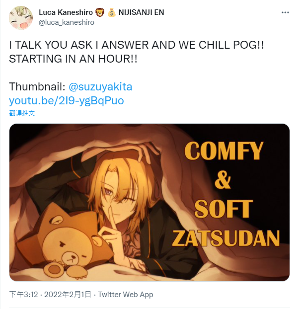
Task: Click the 2022年2月1日 date text
Action: click(x=68, y=295)
